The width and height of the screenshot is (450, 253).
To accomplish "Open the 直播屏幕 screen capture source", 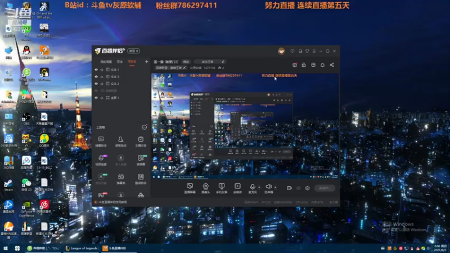I will (x=190, y=188).
